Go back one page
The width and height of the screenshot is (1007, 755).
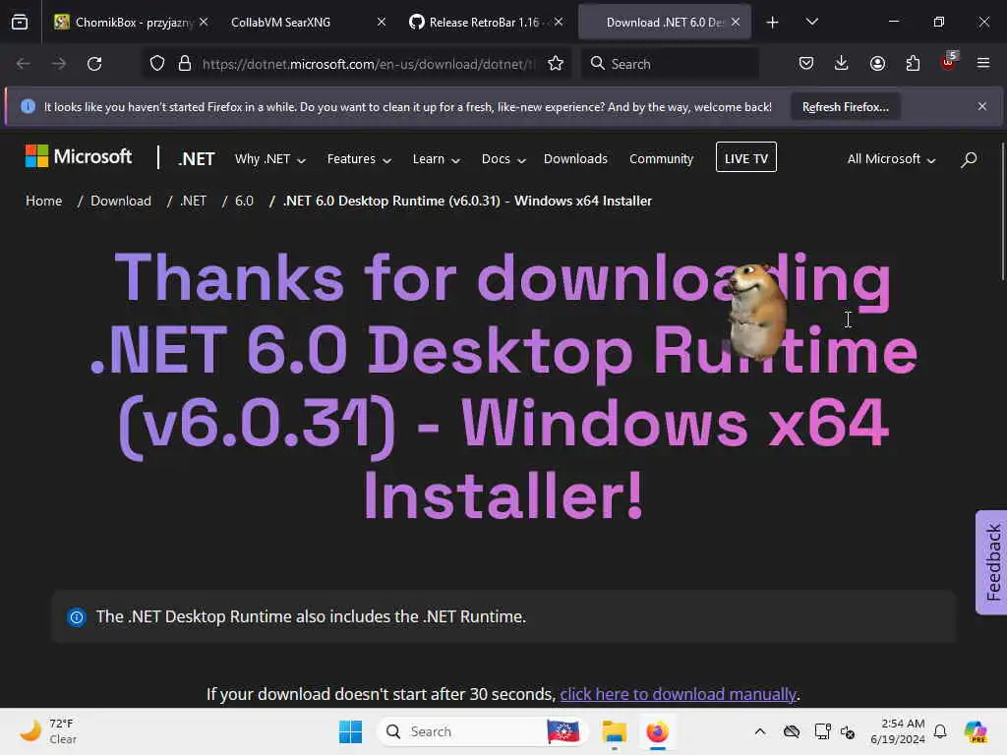click(x=24, y=64)
